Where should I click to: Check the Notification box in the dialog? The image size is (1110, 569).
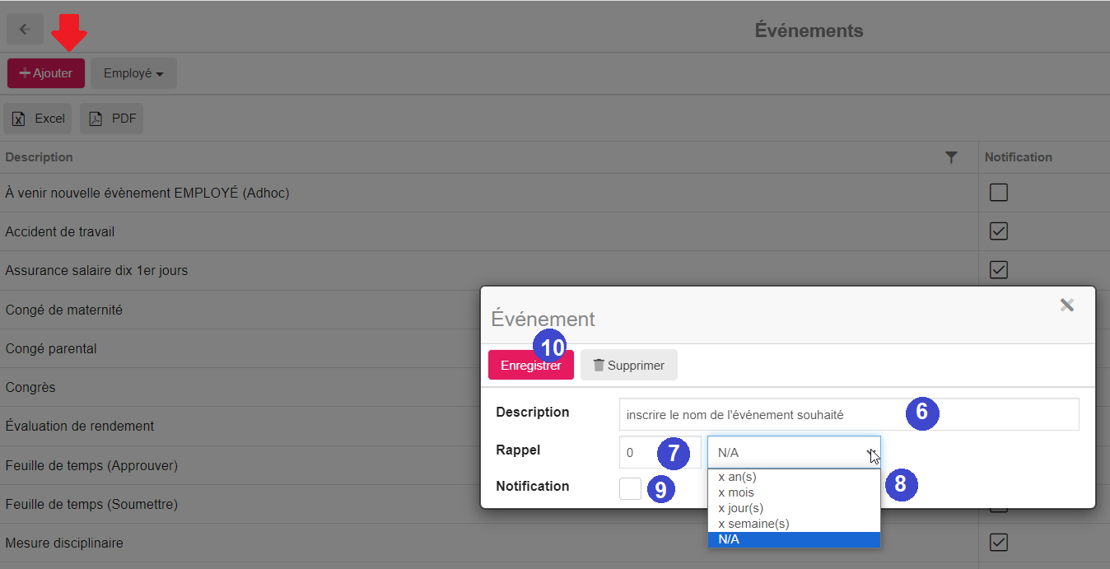pyautogui.click(x=630, y=488)
